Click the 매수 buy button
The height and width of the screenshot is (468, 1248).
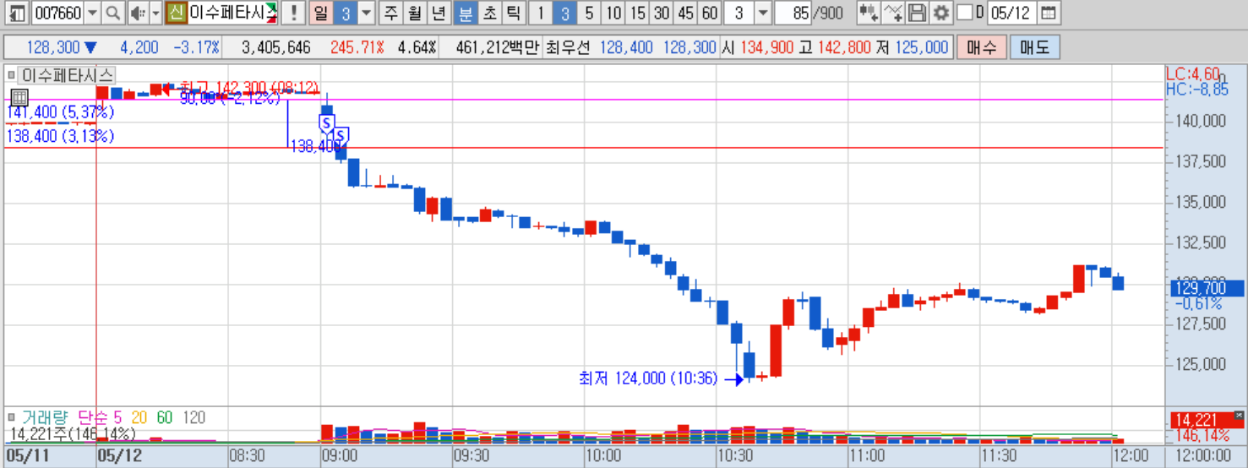pos(981,47)
